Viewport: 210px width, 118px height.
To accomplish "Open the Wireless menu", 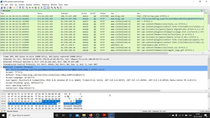I will (54, 5).
